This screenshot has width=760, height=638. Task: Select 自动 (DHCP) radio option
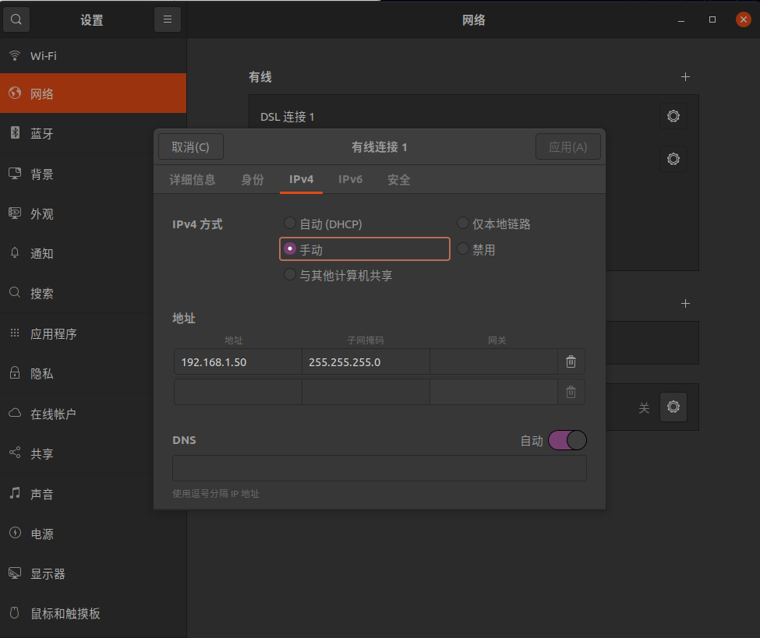click(x=323, y=224)
